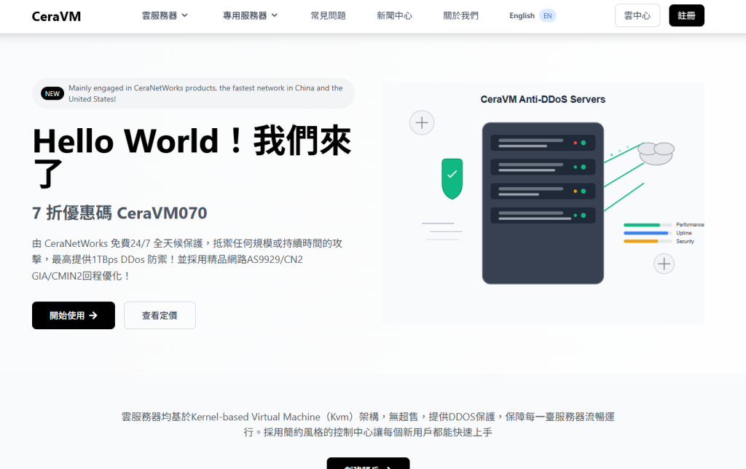Click the green shield checkmark icon

(452, 178)
